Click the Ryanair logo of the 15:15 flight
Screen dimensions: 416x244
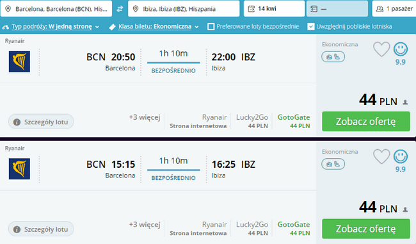click(19, 169)
